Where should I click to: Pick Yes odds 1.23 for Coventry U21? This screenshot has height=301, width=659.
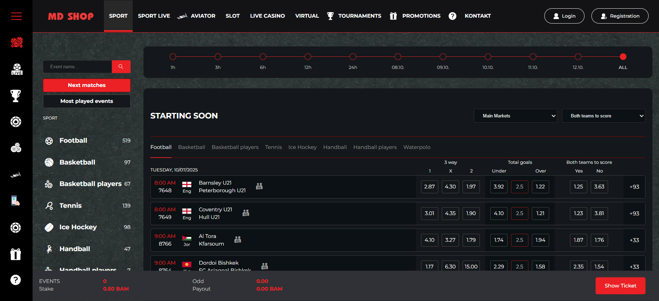(x=578, y=213)
